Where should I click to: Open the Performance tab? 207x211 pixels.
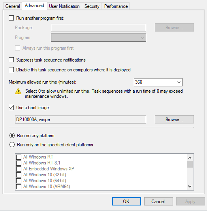(116, 6)
